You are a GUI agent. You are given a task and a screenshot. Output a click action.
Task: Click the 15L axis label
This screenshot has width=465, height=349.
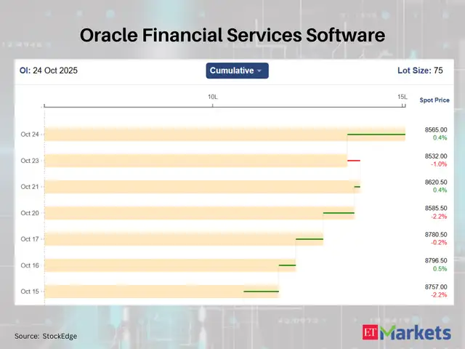click(x=402, y=97)
